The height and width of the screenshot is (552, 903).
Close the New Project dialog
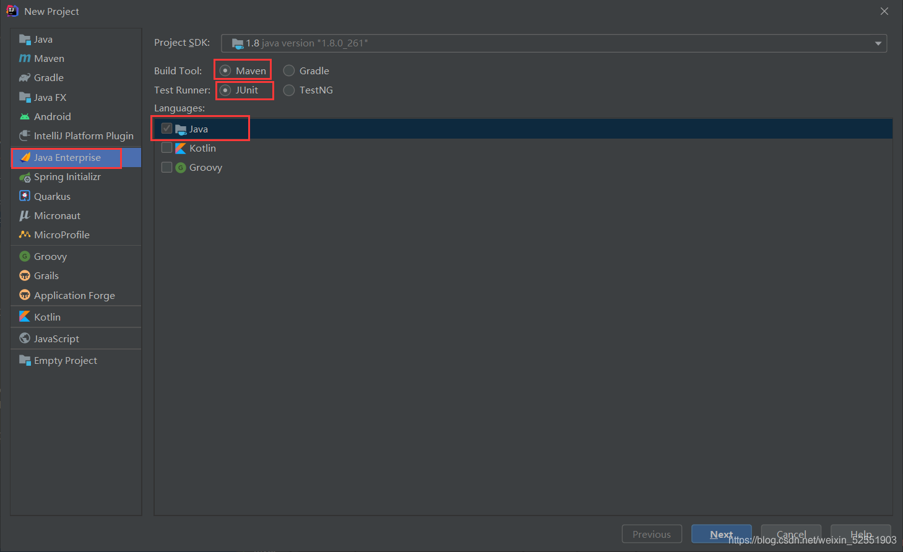point(884,11)
